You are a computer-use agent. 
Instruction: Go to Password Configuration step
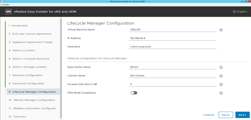tap(27, 84)
